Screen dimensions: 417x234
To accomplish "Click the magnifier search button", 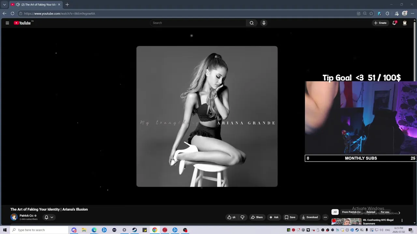I will click(x=252, y=23).
